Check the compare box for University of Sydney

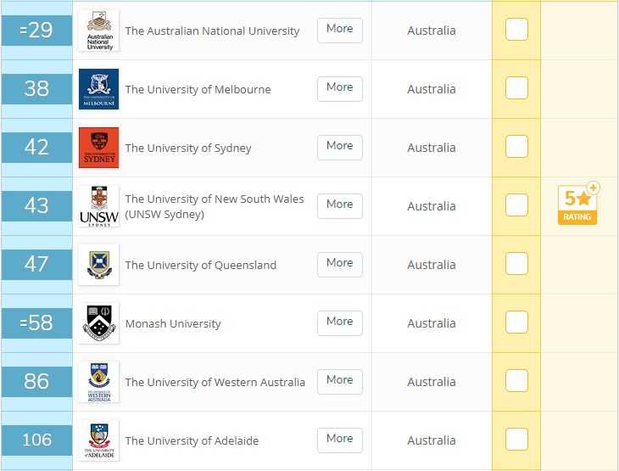(x=516, y=146)
